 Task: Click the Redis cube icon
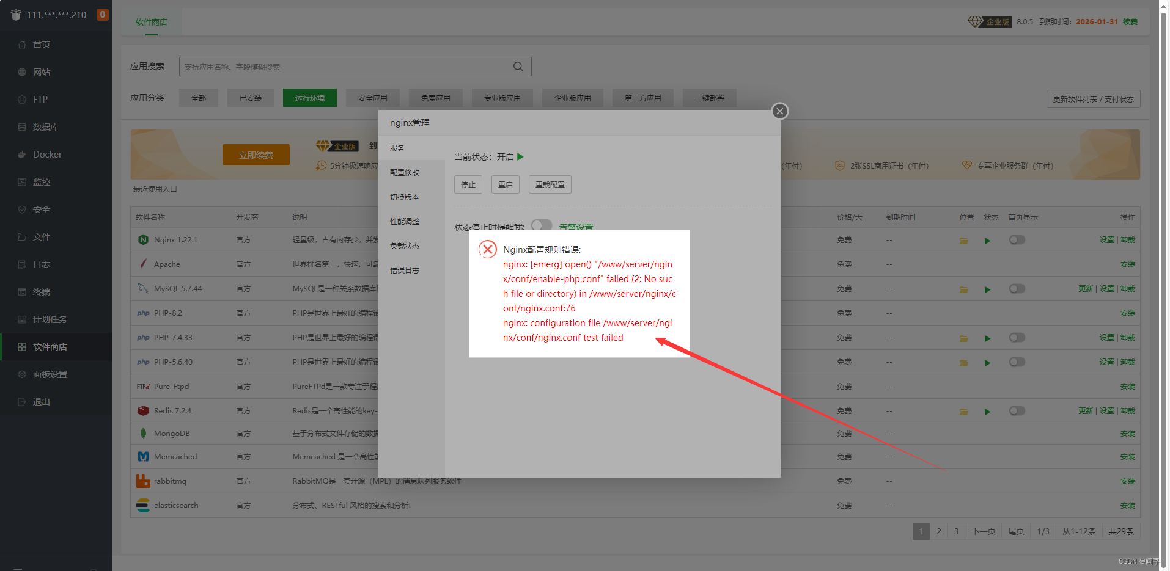tap(143, 410)
